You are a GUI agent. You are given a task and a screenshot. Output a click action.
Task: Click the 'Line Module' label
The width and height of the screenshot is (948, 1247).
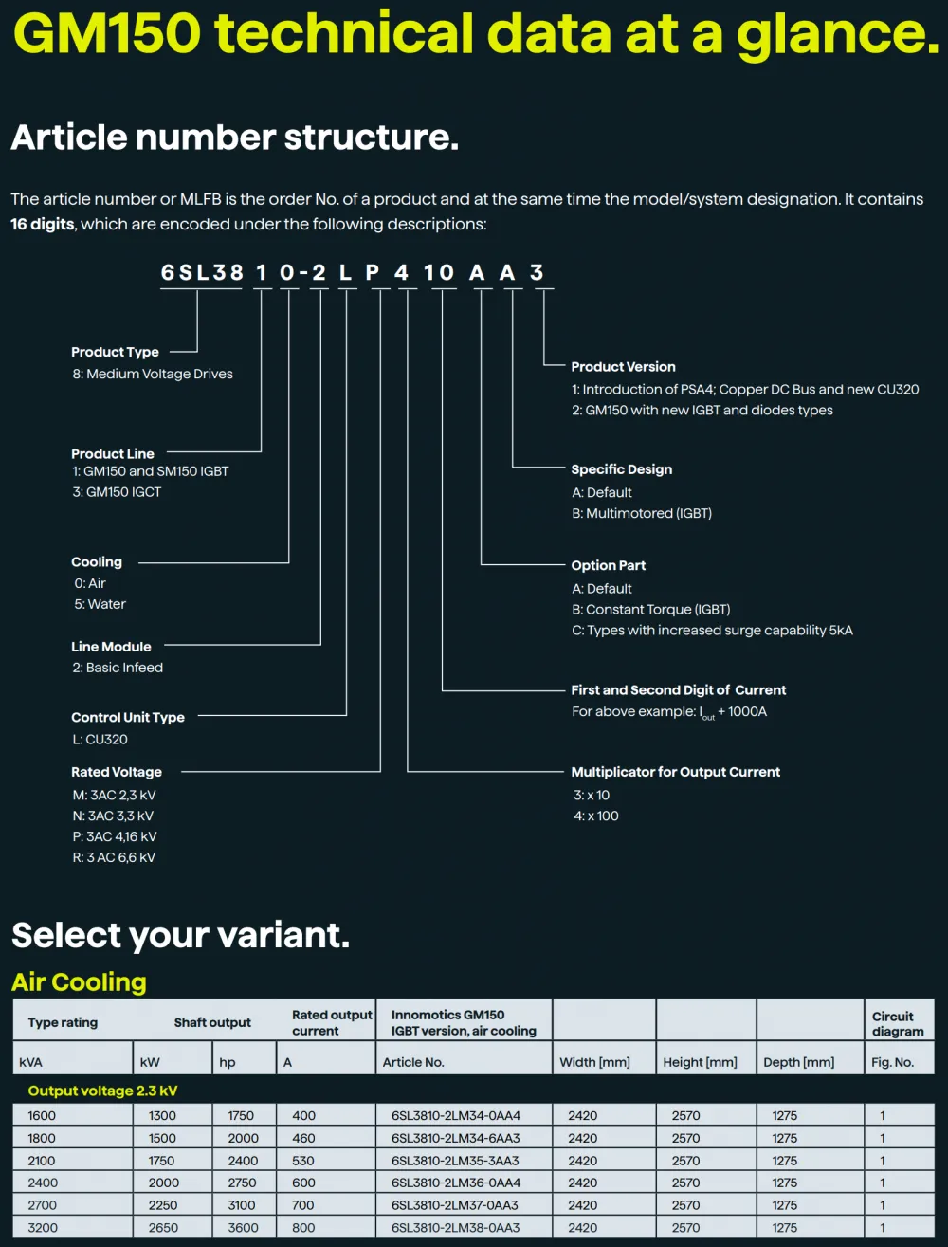click(111, 647)
